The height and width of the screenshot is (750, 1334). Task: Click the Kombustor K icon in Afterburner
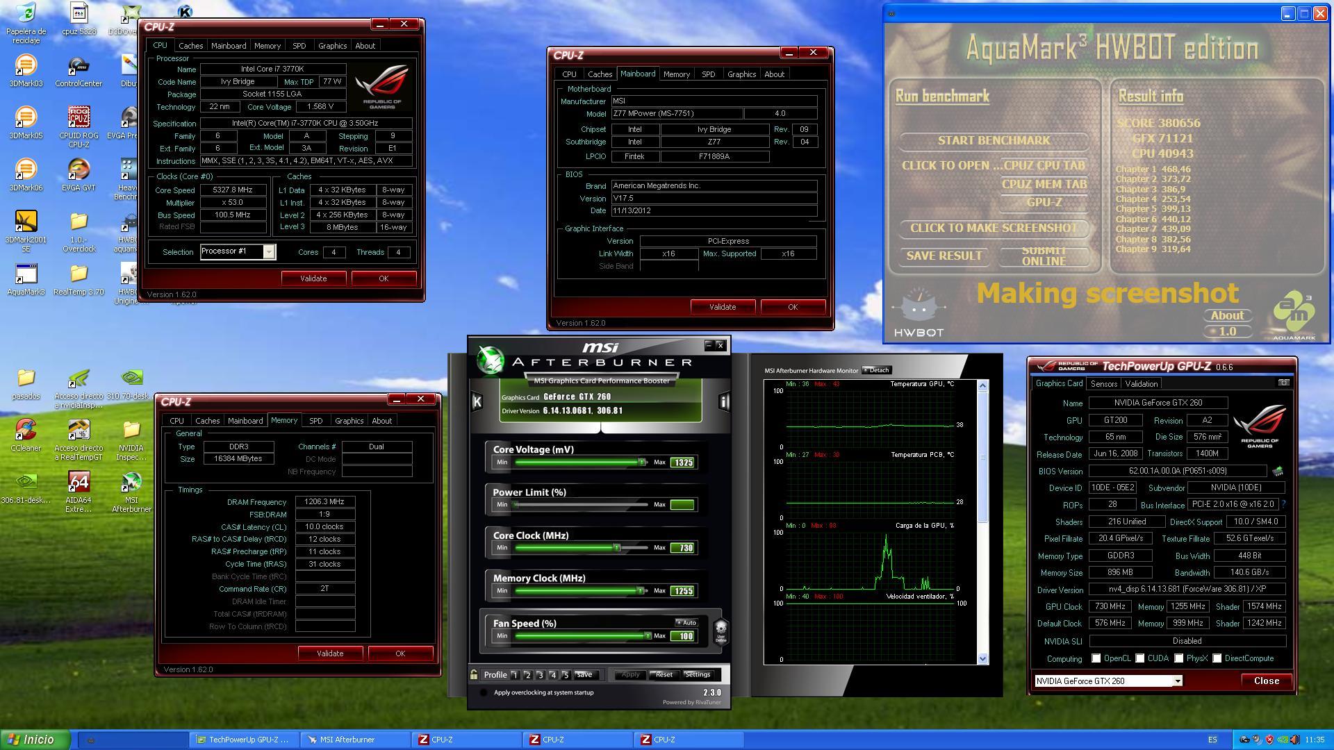click(477, 401)
